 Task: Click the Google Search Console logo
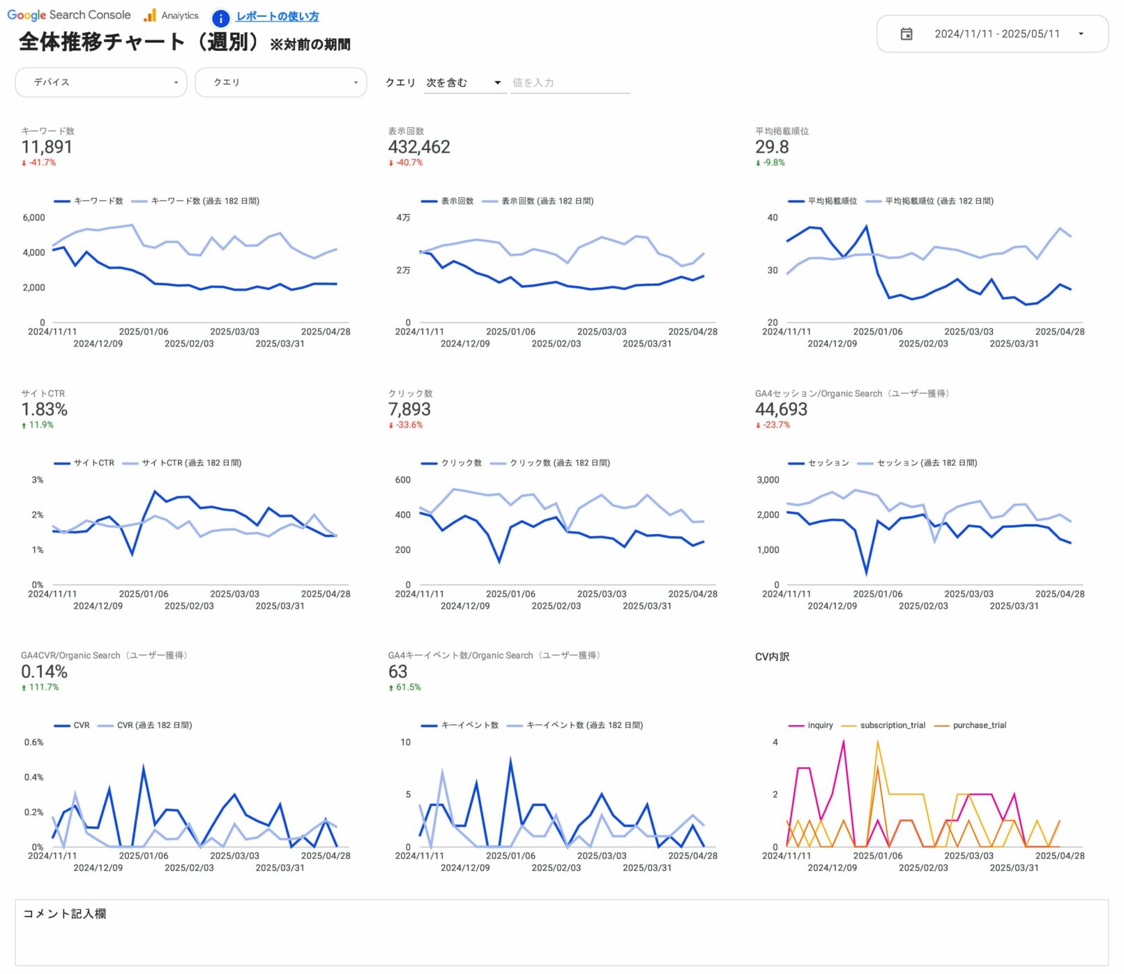coord(68,15)
